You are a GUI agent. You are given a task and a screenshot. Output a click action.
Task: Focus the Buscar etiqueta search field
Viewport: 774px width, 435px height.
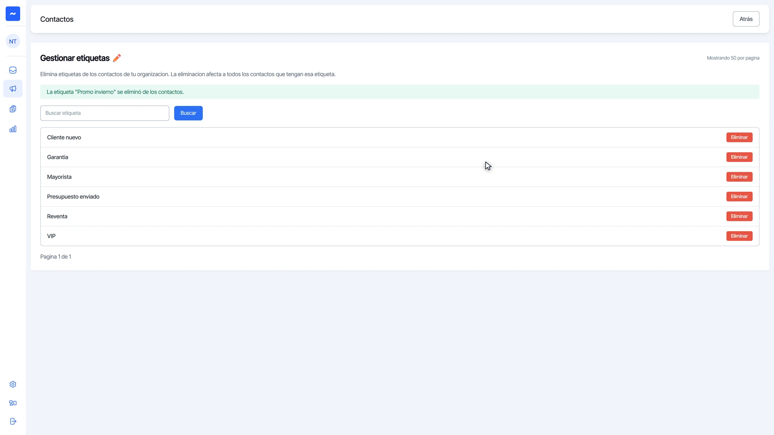(105, 113)
